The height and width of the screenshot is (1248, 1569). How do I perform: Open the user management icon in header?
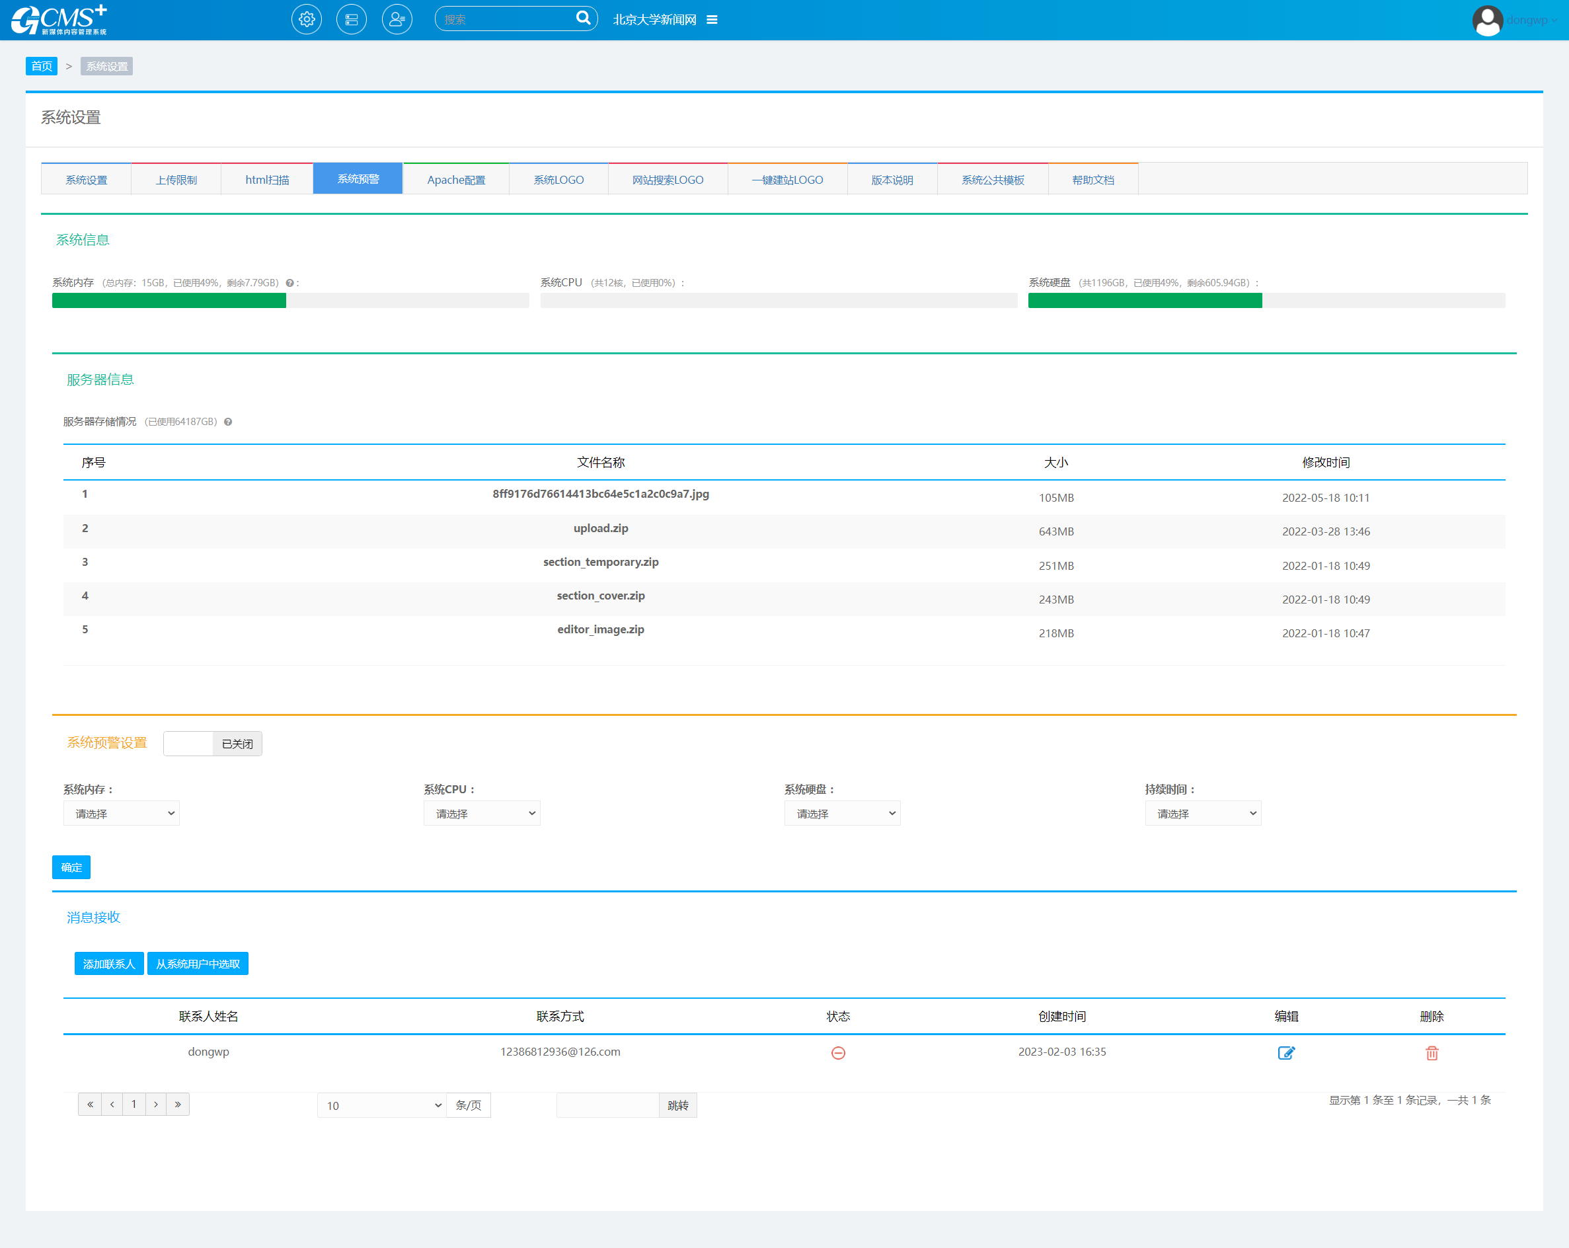397,20
